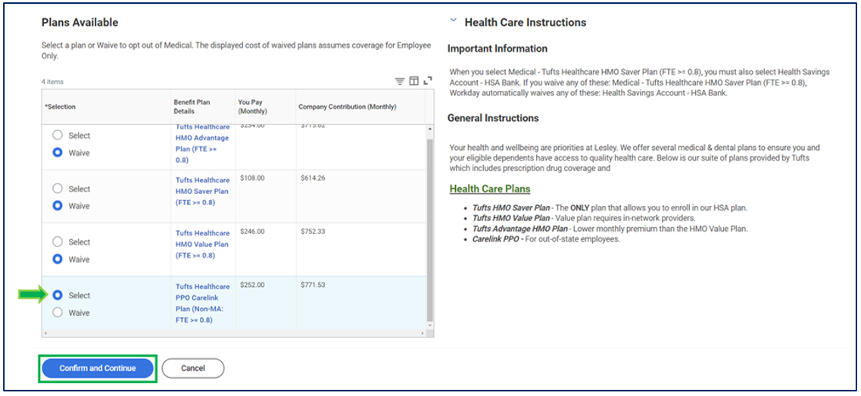
Task: Open the column layout grid icon
Action: coord(414,81)
